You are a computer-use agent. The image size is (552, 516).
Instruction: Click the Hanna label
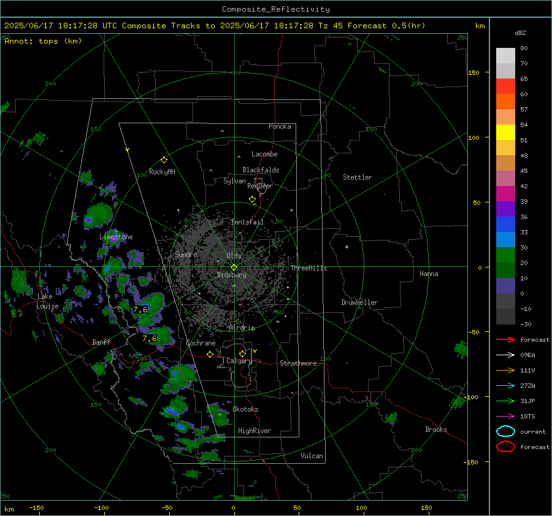click(429, 274)
